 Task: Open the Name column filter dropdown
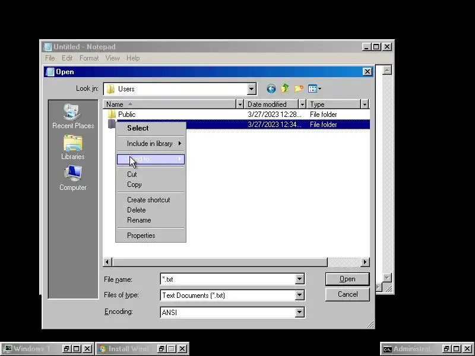click(240, 104)
